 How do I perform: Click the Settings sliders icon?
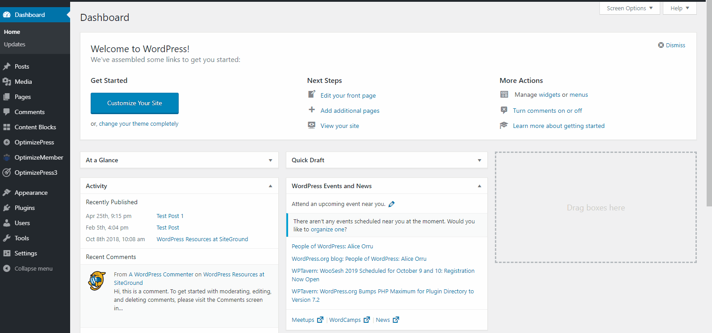coord(7,253)
